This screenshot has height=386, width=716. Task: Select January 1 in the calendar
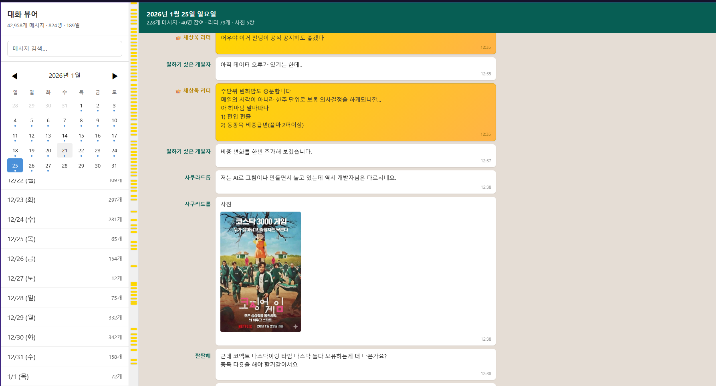point(81,106)
